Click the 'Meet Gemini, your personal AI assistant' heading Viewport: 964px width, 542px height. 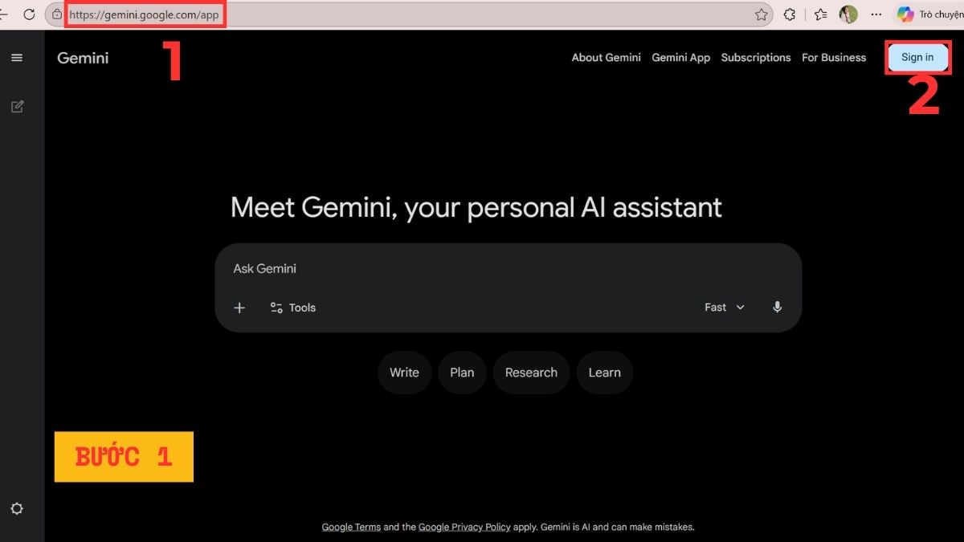click(476, 208)
